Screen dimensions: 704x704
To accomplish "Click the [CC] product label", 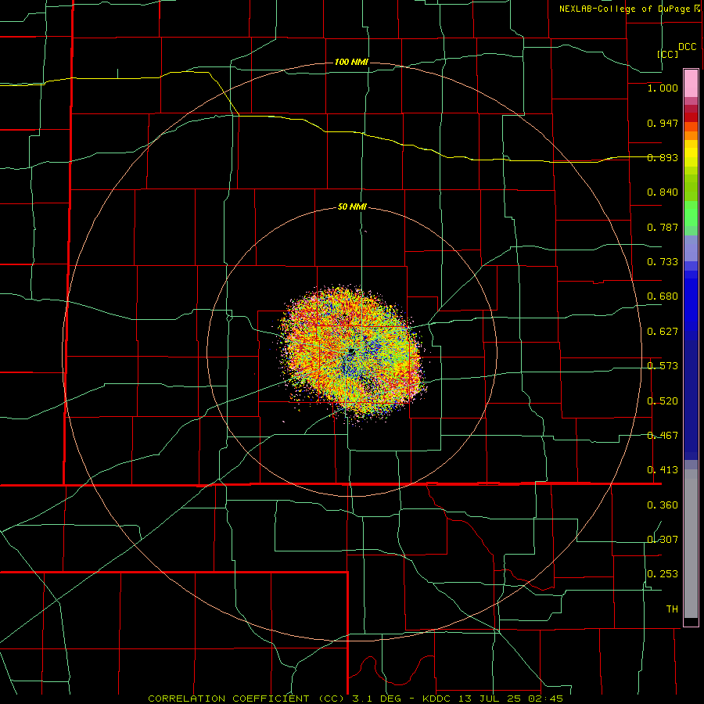I will point(667,54).
